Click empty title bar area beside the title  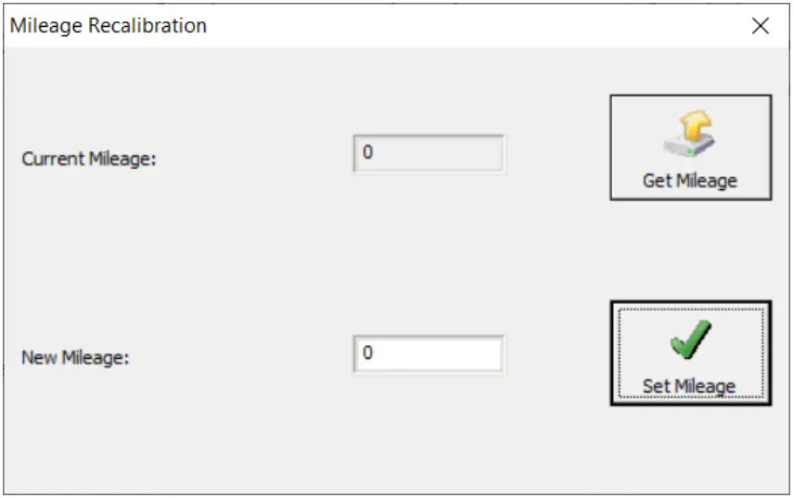click(x=464, y=26)
